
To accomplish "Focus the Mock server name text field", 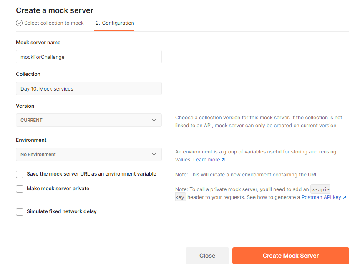I will tap(88, 57).
